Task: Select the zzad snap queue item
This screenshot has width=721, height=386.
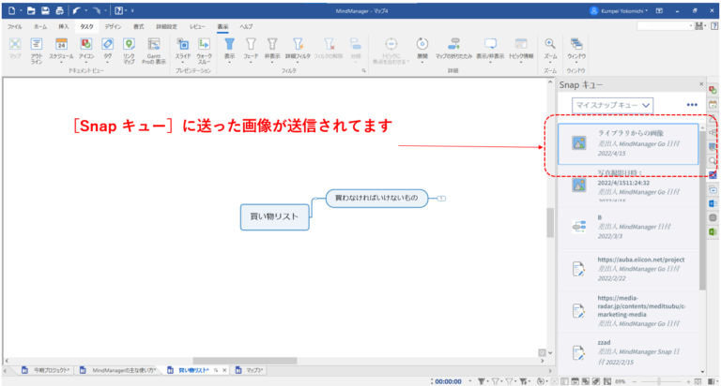Action: click(628, 352)
